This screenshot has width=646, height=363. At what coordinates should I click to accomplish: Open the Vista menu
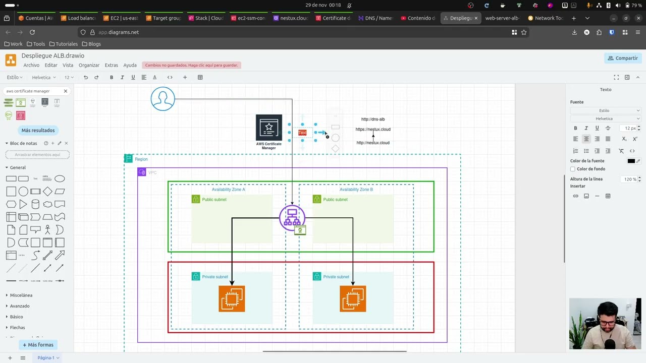[x=68, y=65]
